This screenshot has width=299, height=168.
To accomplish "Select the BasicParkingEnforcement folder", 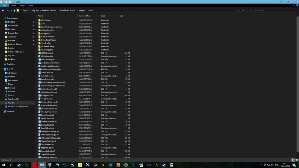I will 52,27.
